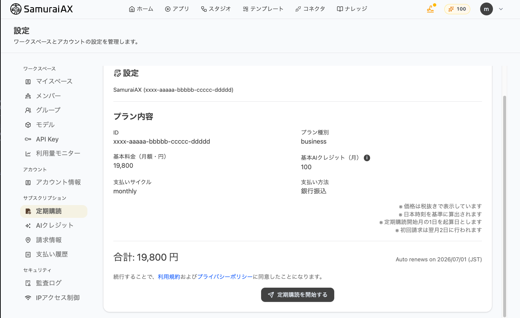Image resolution: width=520 pixels, height=318 pixels.
Task: Click the IPアクセス制御 wifi icon
Action: pyautogui.click(x=28, y=298)
